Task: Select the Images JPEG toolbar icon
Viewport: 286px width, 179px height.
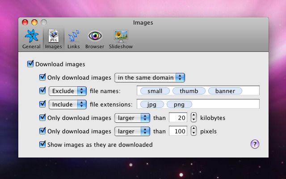Action: pos(53,39)
